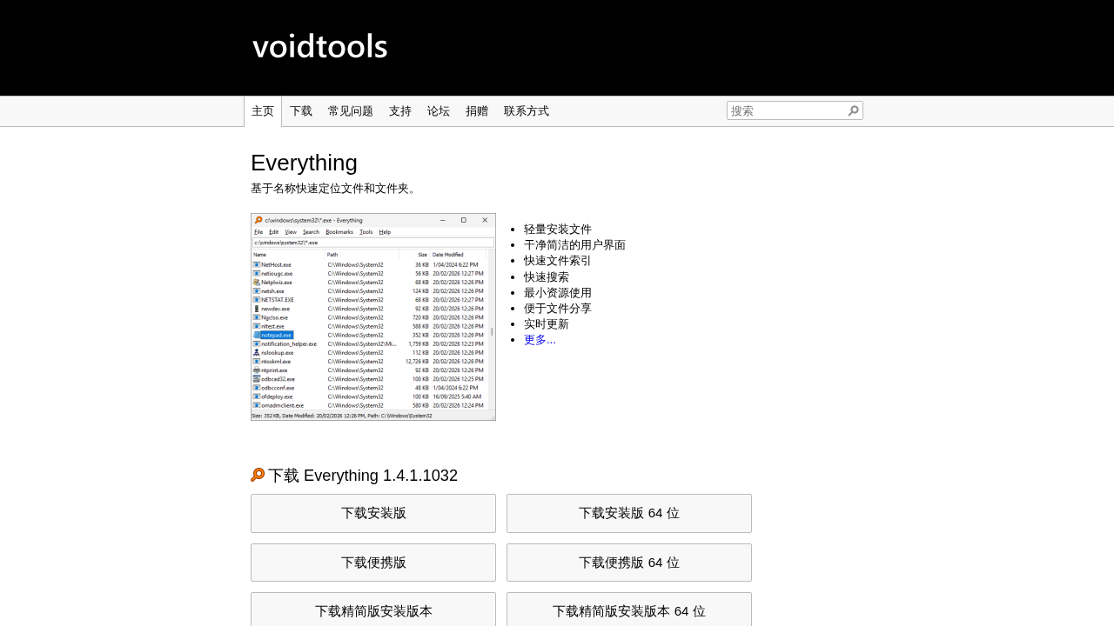Go to 常见问题 page
The image size is (1114, 626).
351,111
